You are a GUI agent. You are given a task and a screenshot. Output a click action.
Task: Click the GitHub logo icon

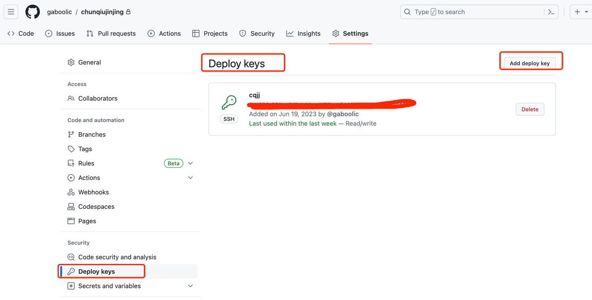[33, 12]
